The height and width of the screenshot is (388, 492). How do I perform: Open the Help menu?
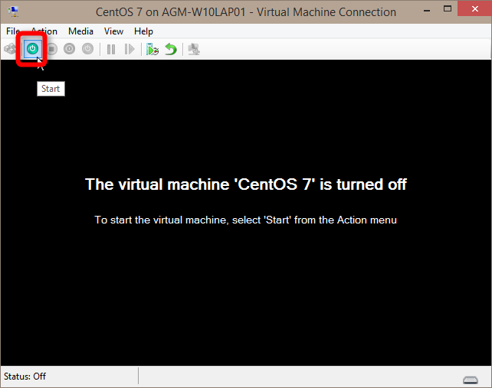coord(144,31)
